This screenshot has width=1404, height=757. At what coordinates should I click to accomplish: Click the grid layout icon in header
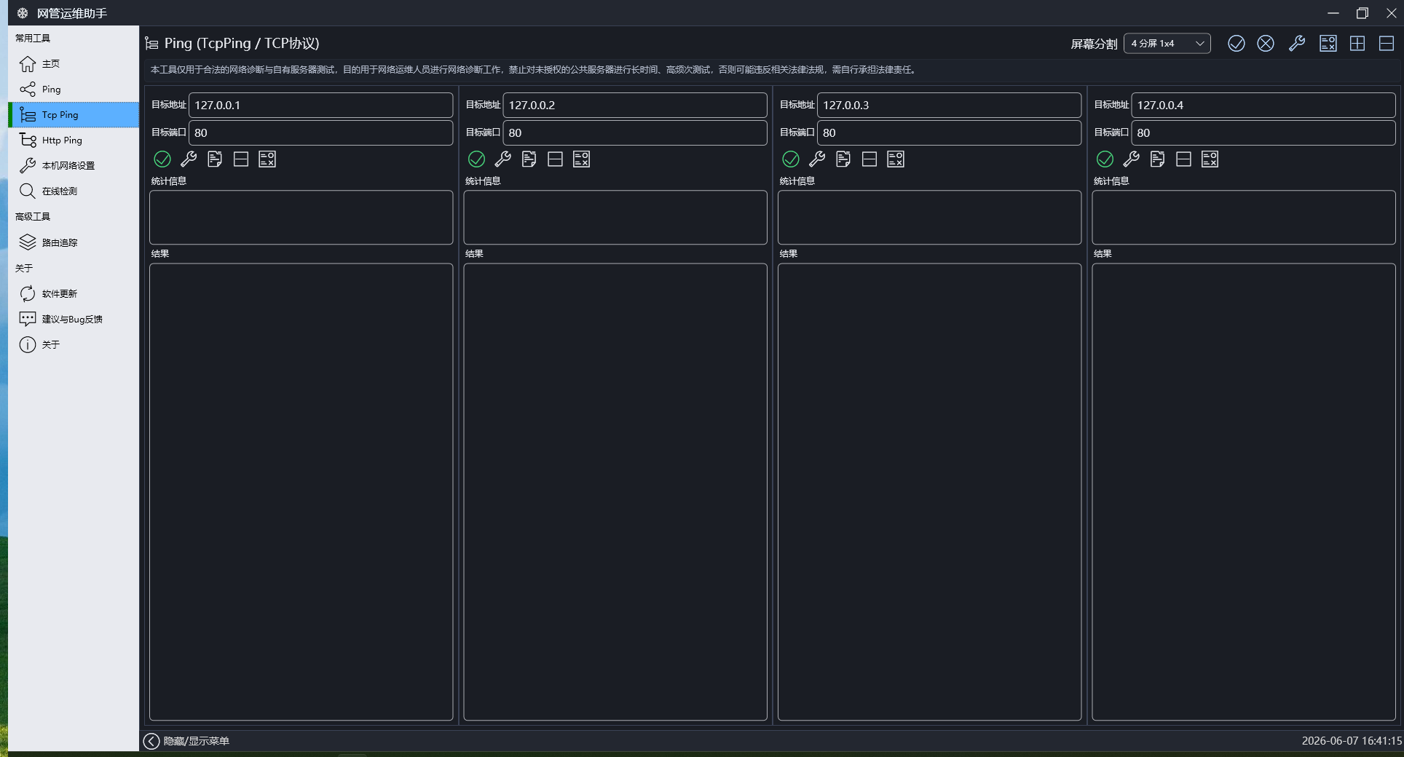click(x=1357, y=44)
